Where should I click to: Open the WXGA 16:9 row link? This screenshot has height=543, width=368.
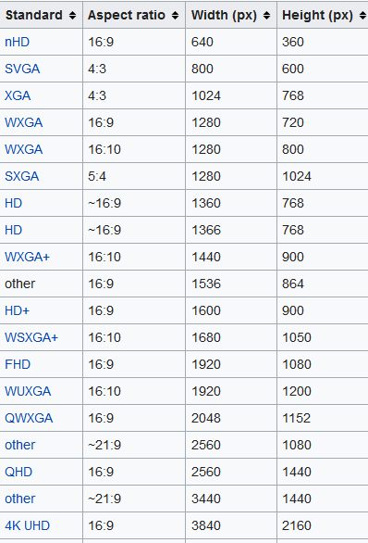(x=23, y=122)
